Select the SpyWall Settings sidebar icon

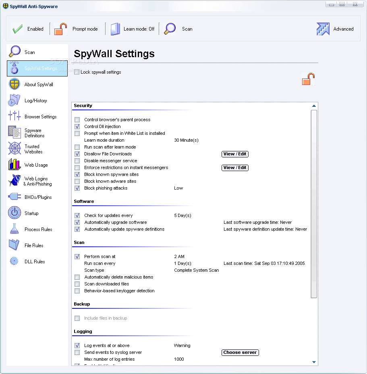15,68
